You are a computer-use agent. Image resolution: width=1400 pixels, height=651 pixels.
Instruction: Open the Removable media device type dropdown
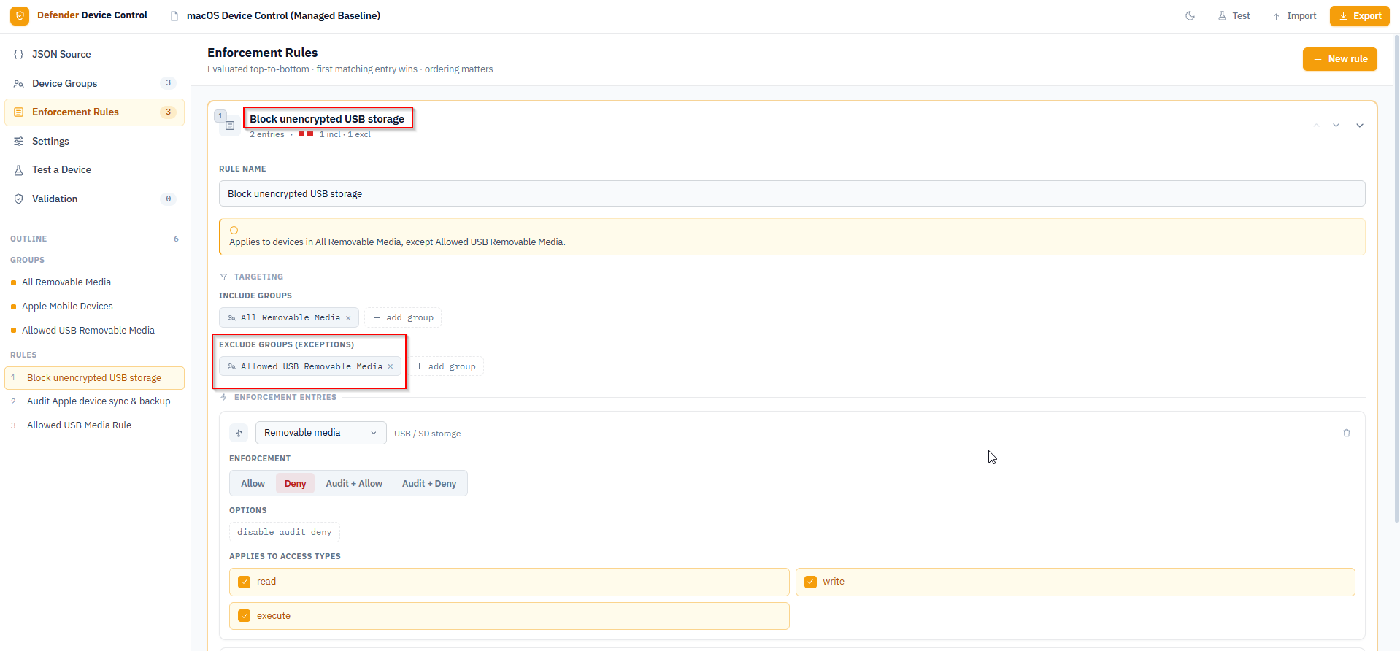click(321, 433)
